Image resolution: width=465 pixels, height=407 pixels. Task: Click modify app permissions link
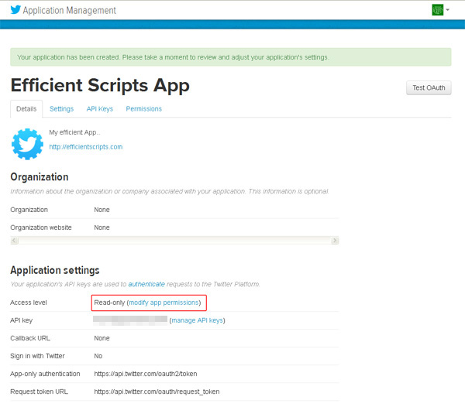coord(164,303)
